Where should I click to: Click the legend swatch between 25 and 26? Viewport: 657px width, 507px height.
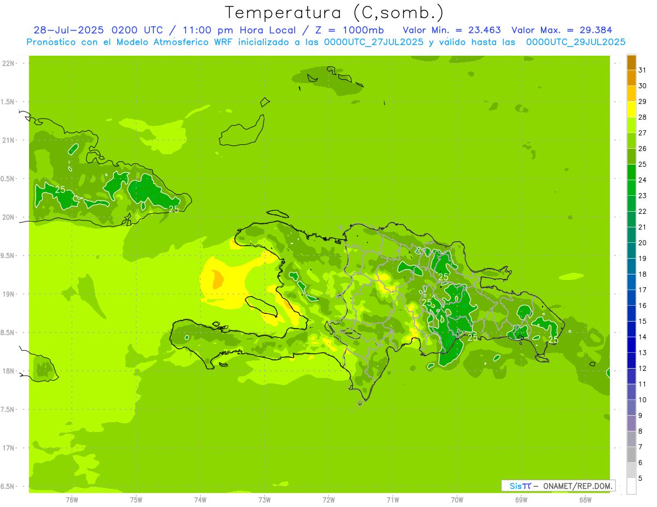631,156
